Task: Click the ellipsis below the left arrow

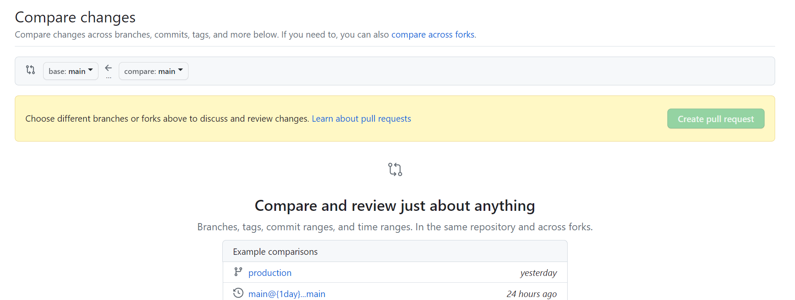Action: tap(109, 78)
